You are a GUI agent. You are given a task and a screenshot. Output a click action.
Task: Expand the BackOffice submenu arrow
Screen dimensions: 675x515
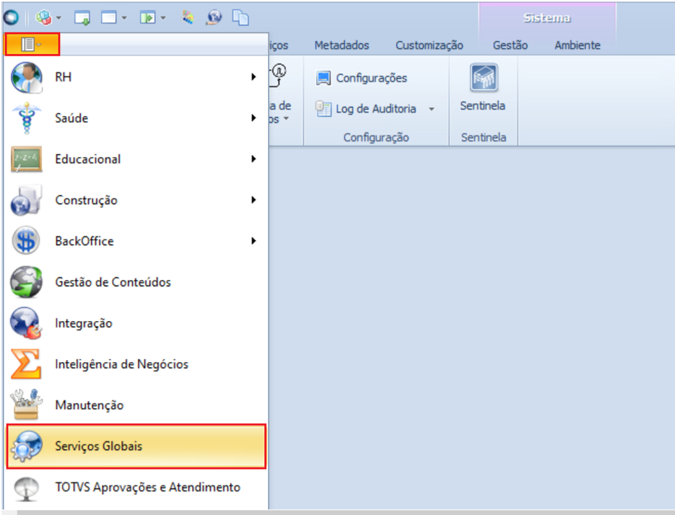click(253, 241)
